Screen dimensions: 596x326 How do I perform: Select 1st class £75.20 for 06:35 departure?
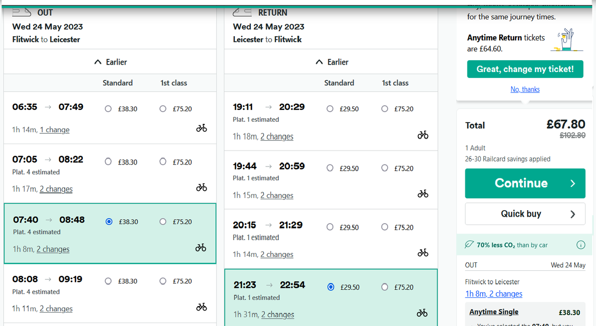tap(163, 109)
